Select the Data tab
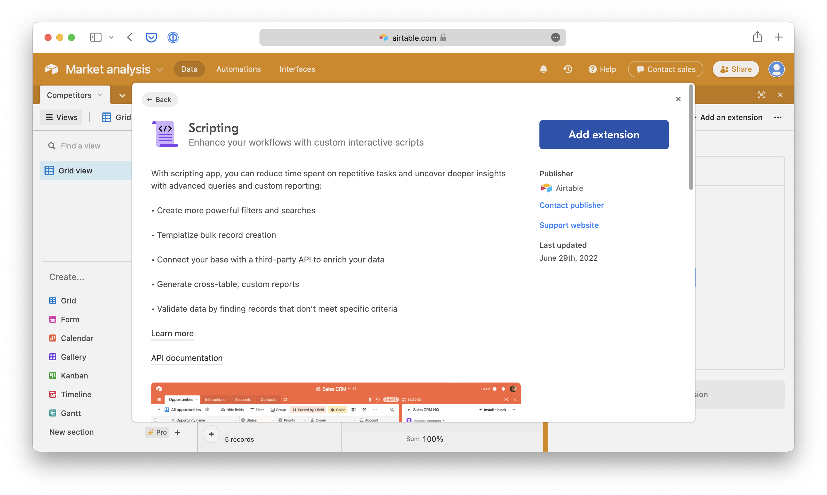 [189, 69]
